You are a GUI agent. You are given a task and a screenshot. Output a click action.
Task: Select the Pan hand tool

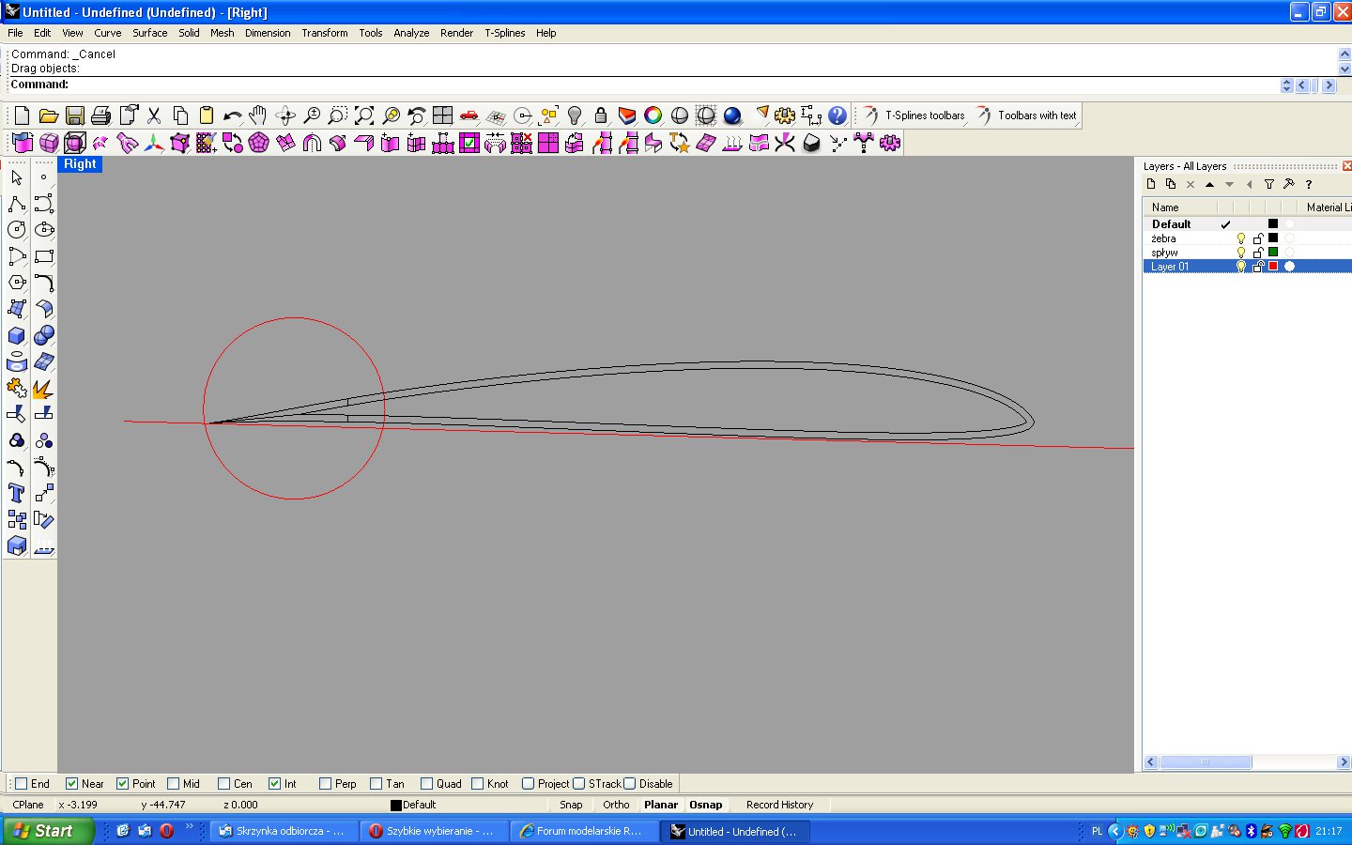258,115
